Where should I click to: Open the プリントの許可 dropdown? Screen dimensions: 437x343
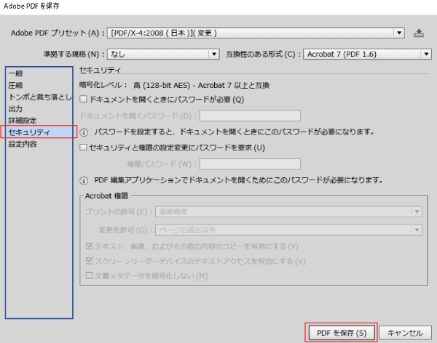click(288, 211)
